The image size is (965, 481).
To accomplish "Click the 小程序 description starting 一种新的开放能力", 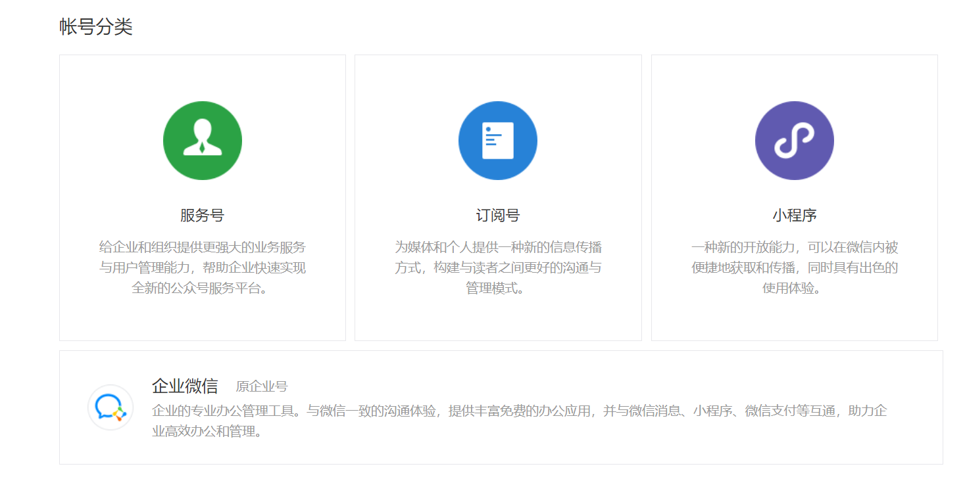I will click(795, 267).
